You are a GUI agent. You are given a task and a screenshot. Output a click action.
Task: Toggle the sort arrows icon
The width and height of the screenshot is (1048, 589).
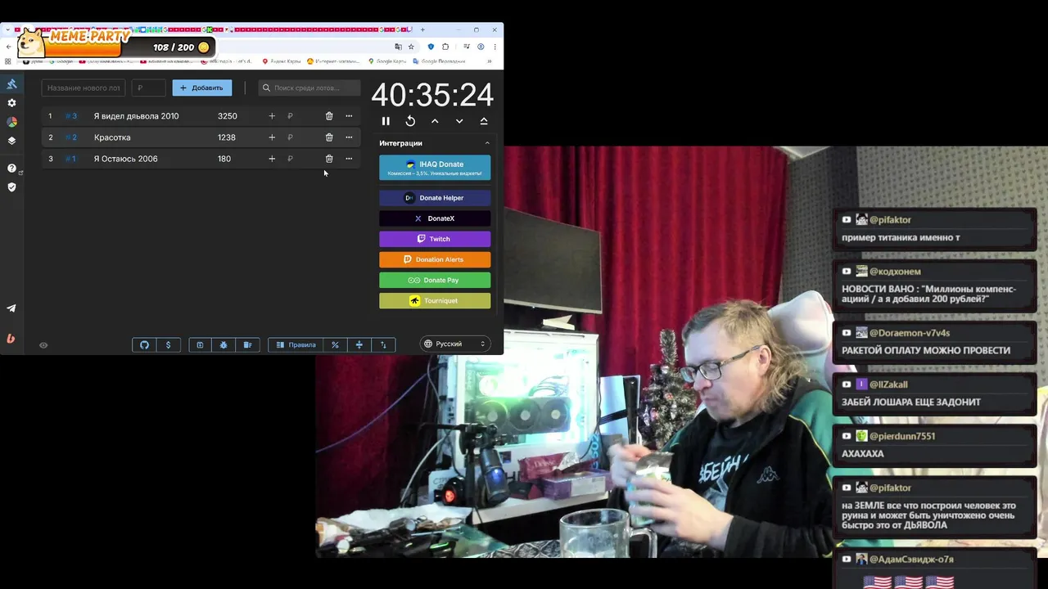(383, 345)
